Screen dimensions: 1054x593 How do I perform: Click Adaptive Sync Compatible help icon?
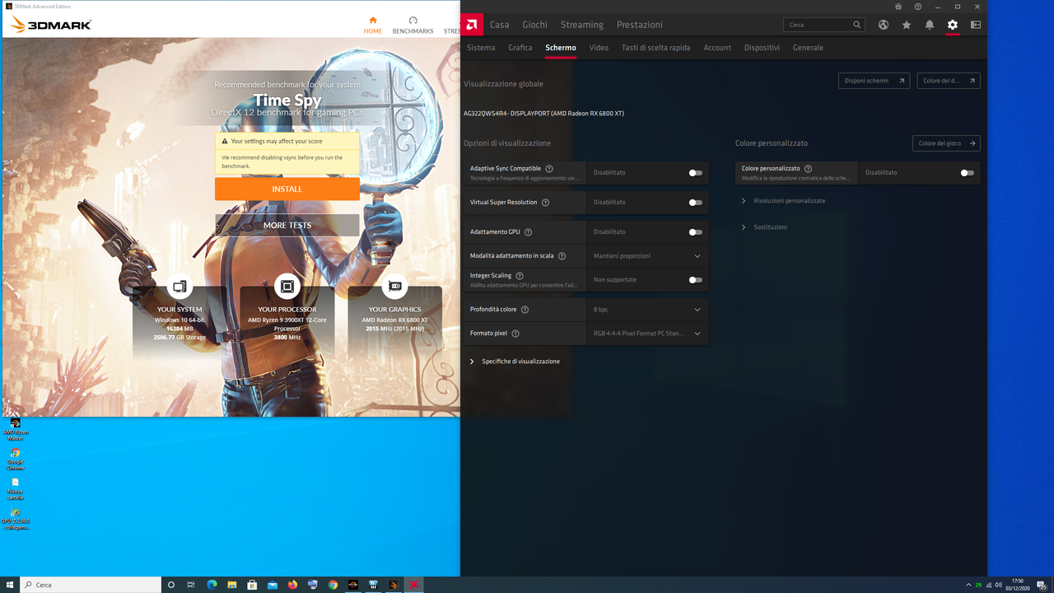coord(549,169)
